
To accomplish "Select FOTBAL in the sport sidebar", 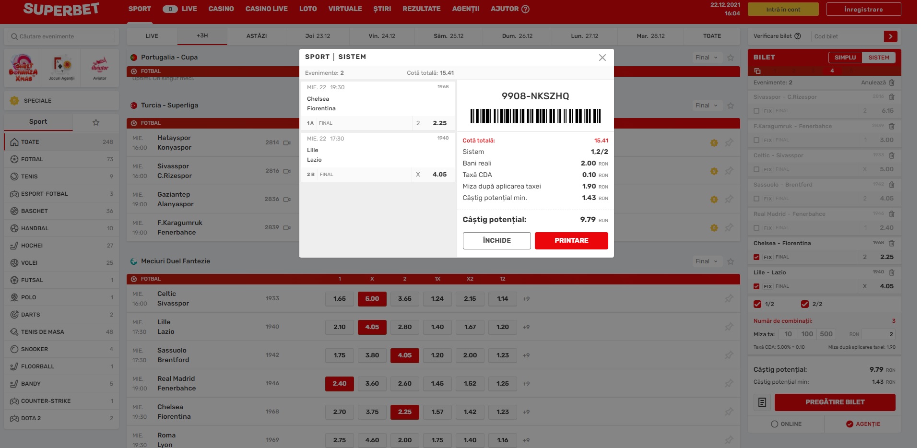I will pyautogui.click(x=61, y=159).
